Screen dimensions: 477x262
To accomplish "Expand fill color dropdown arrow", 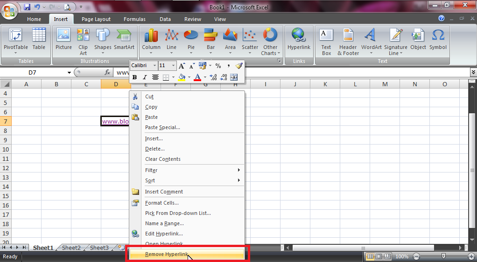I will [x=189, y=77].
